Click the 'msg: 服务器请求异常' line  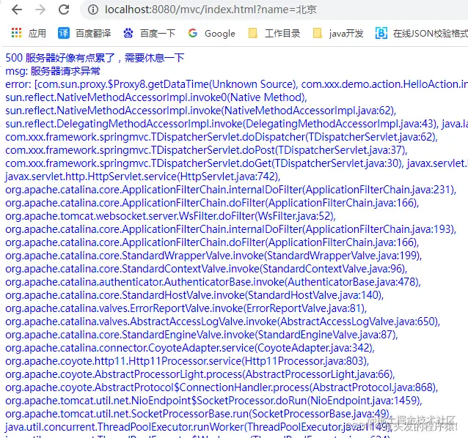point(53,71)
